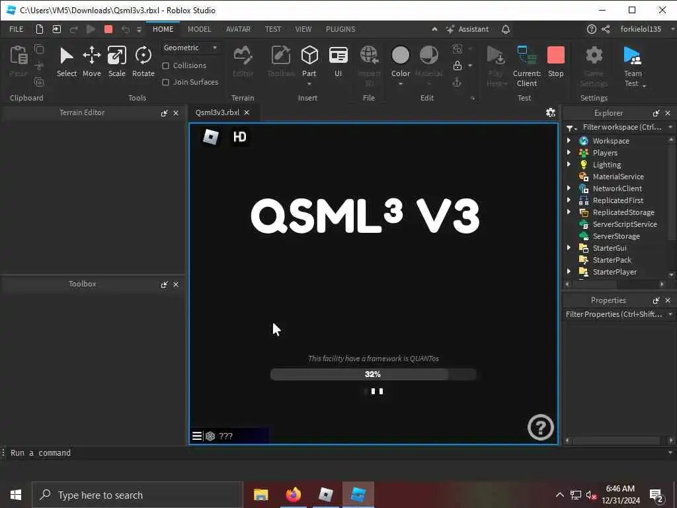Click Current: Client view switch
The width and height of the screenshot is (677, 508).
click(527, 66)
